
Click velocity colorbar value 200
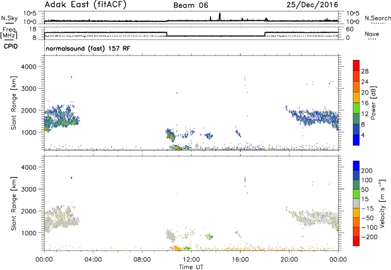click(x=367, y=171)
